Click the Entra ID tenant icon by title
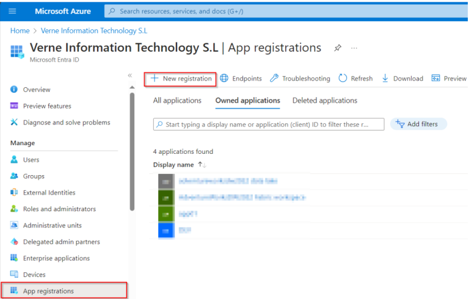The height and width of the screenshot is (299, 469). pos(17,52)
